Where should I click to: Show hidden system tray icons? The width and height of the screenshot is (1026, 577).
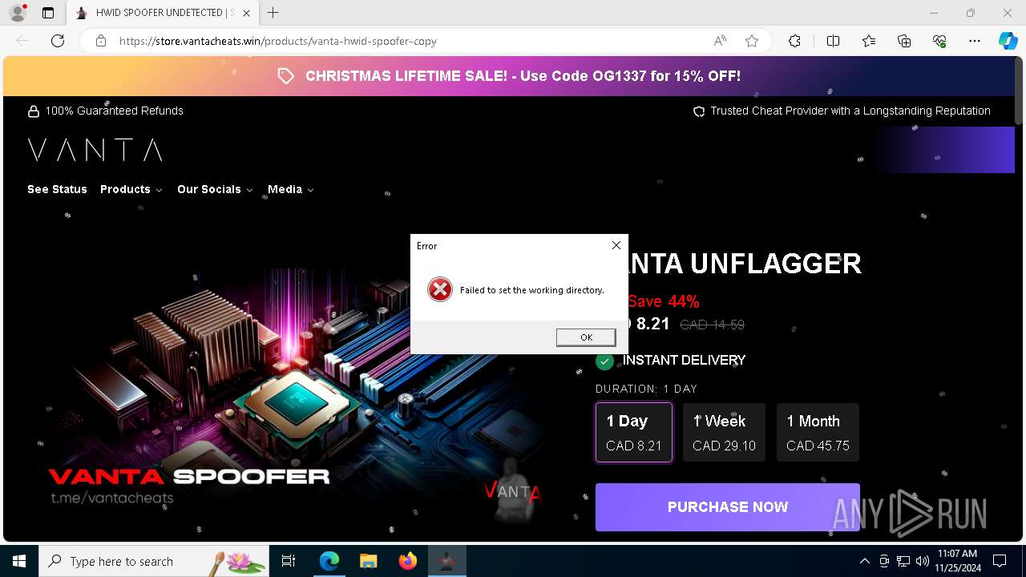pos(864,561)
